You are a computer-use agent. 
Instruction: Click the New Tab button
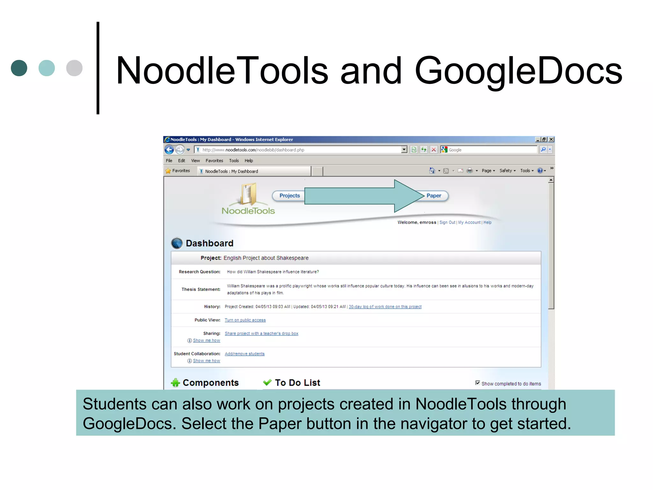(x=317, y=171)
